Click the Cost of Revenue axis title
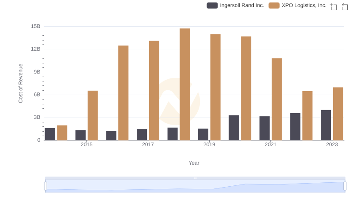The image size is (353, 203). (20, 83)
